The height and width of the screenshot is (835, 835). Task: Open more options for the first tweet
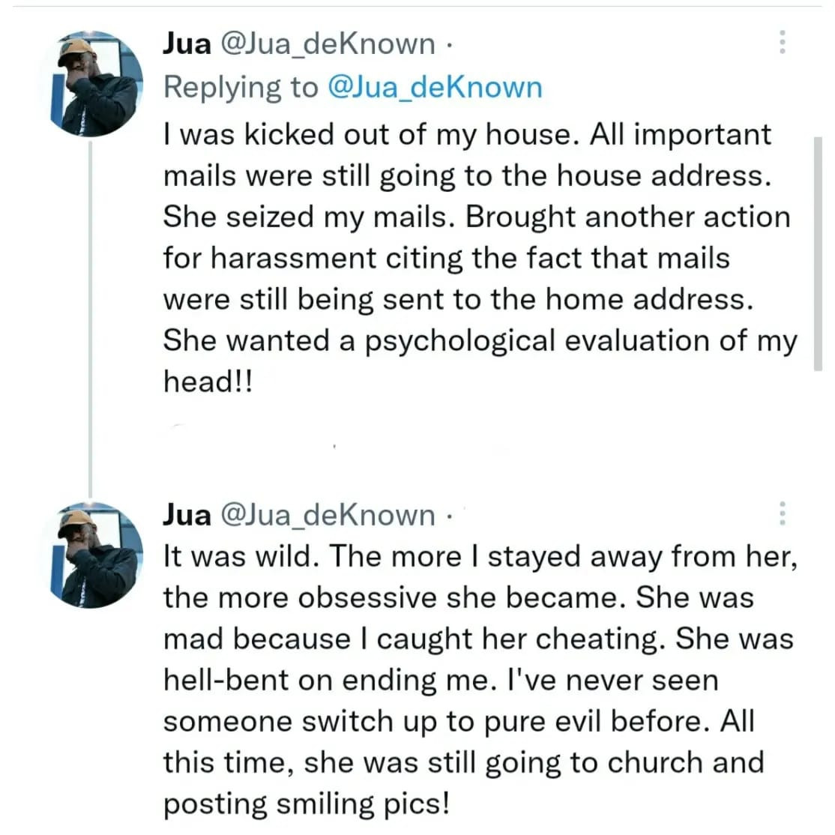[x=783, y=42]
